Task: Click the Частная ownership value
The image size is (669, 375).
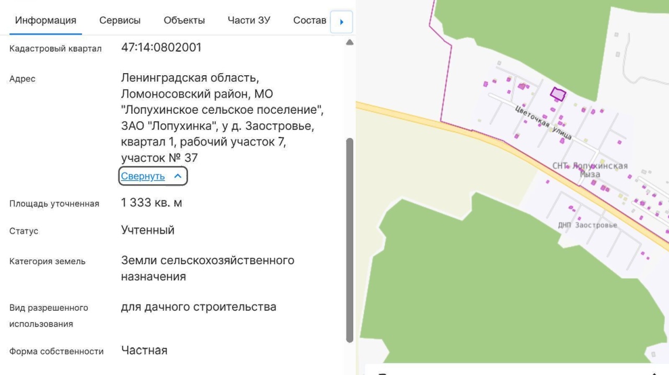Action: pos(144,350)
